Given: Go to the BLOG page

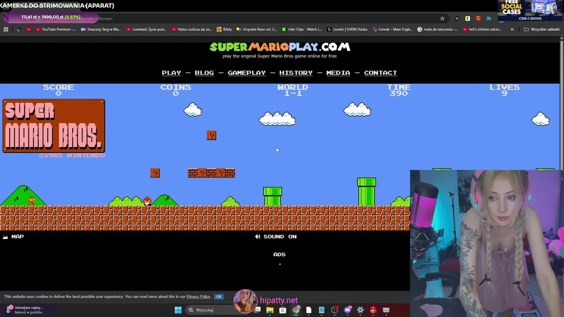Looking at the screenshot, I should point(204,73).
